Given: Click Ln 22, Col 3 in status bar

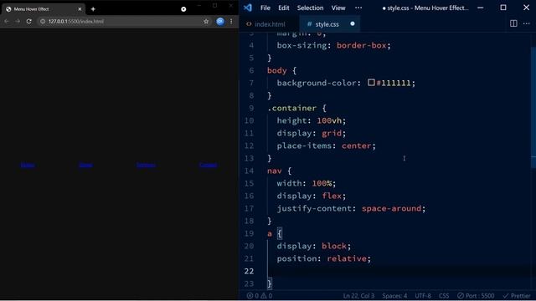Looking at the screenshot, I should coord(358,295).
